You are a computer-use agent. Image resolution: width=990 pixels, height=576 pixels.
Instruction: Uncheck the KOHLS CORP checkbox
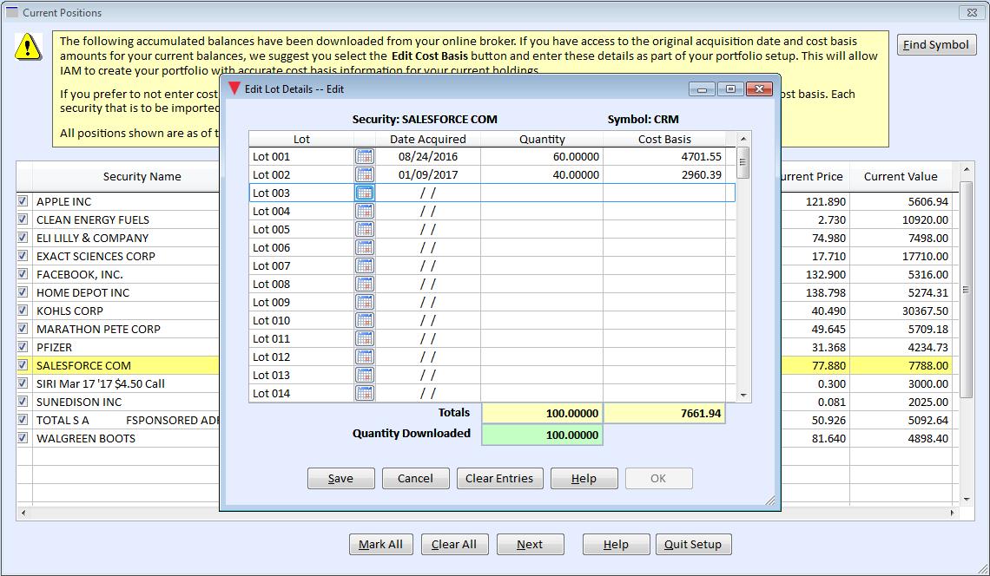[23, 311]
